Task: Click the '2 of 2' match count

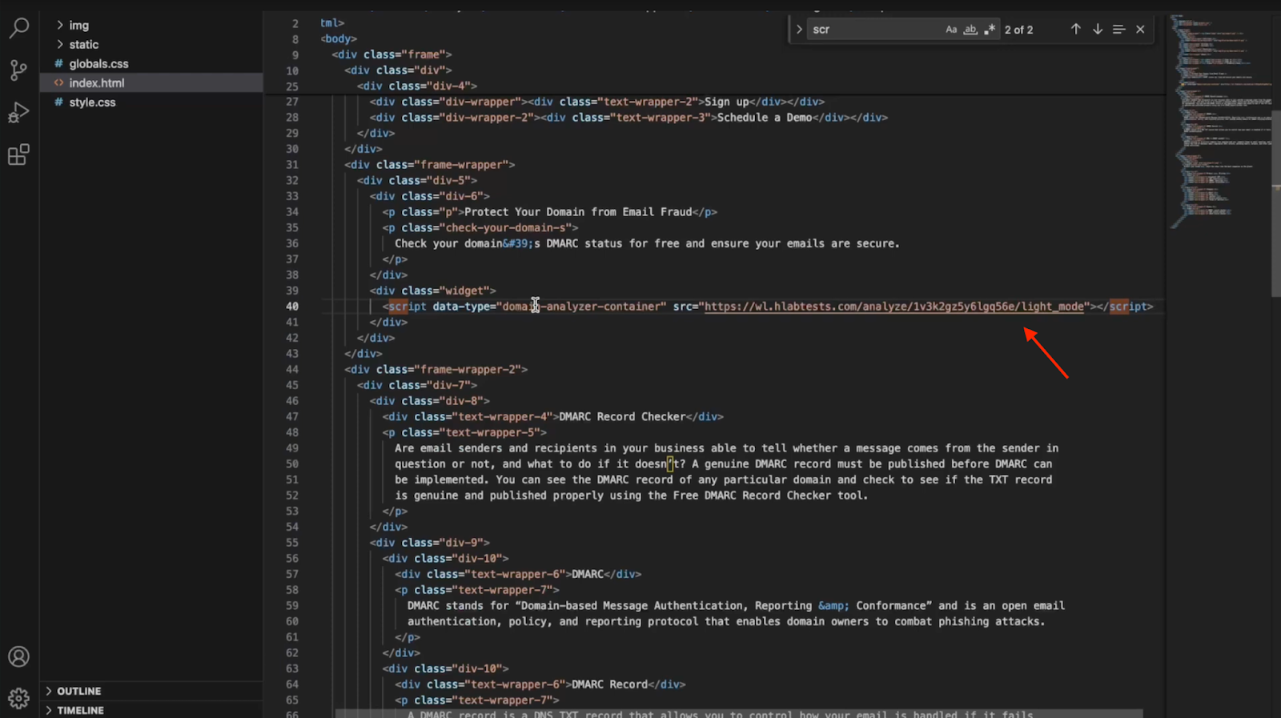Action: [1019, 30]
